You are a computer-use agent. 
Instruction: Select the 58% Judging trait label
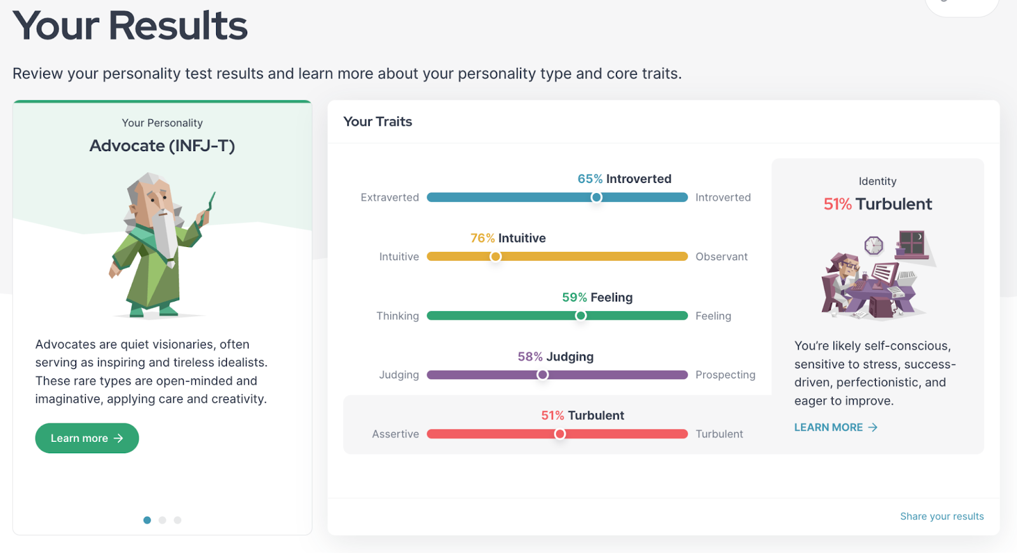coord(556,357)
